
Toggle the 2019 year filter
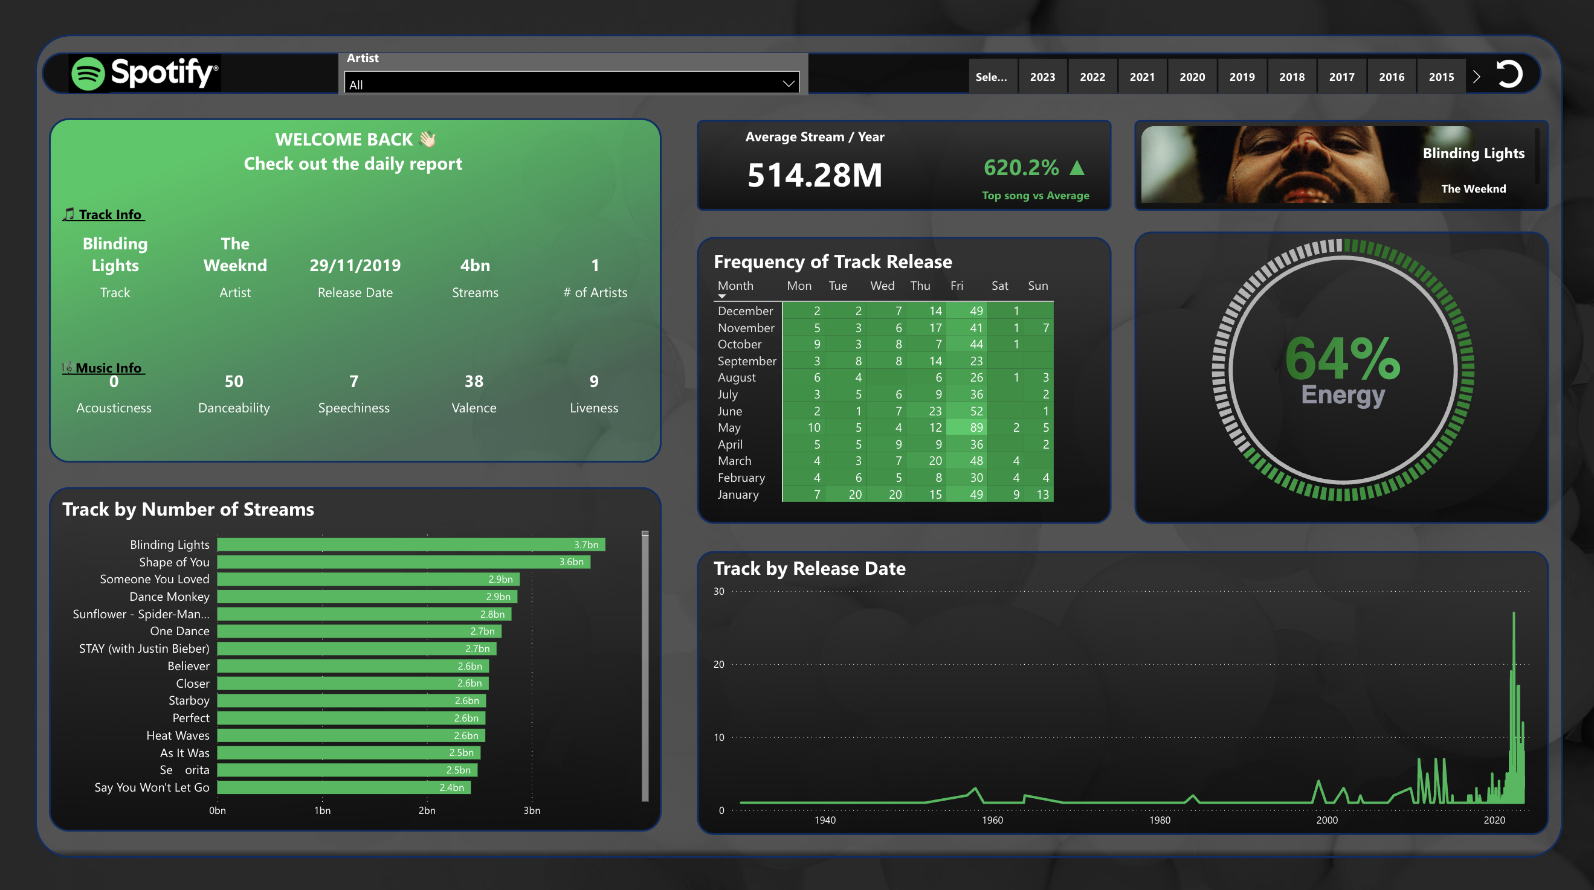point(1242,76)
